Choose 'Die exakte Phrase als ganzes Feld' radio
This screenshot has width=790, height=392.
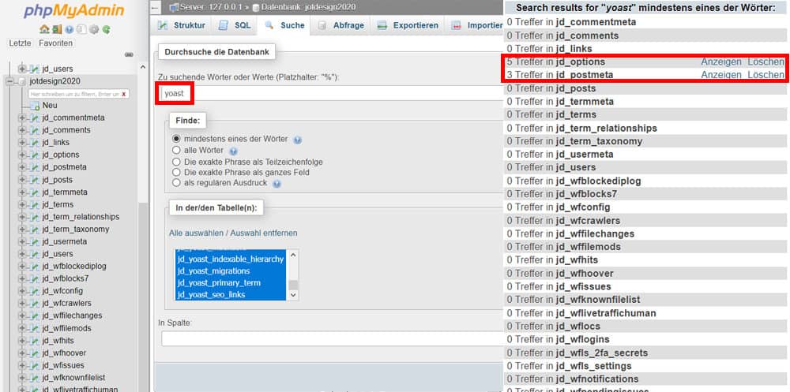pyautogui.click(x=176, y=172)
